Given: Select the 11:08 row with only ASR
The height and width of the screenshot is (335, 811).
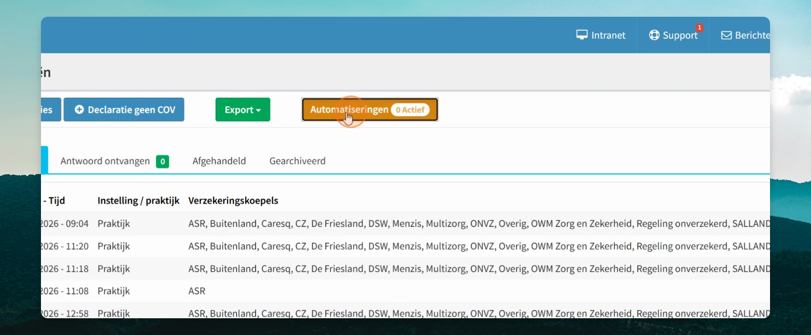Looking at the screenshot, I should (405, 291).
